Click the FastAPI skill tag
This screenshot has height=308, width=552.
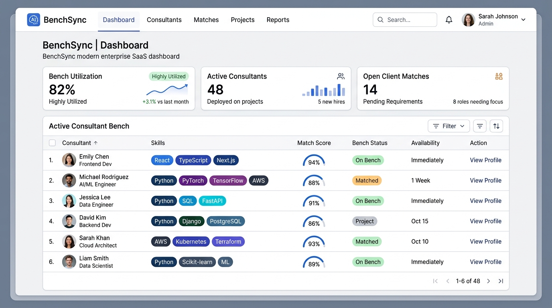pos(212,201)
